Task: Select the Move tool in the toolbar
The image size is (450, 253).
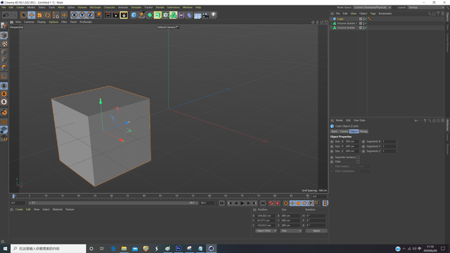Action: tap(32, 15)
